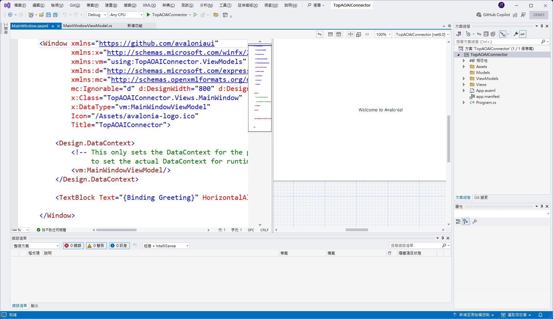Toggle alphabetical sort in Properties panel

466,221
